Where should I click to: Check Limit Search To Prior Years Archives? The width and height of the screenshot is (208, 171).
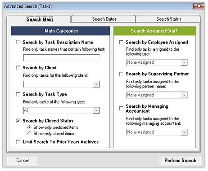[18, 142]
